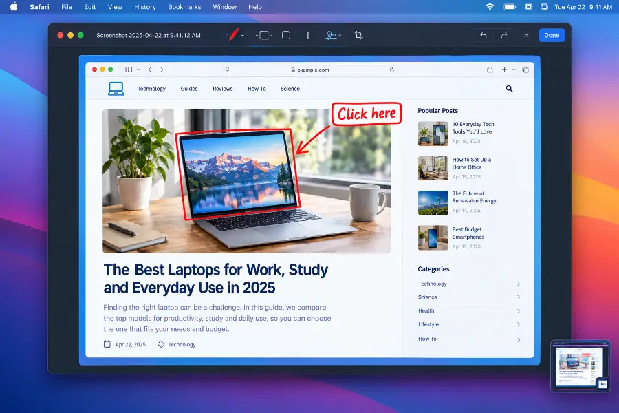This screenshot has height=413, width=619.
Task: Click the tag icon beside Technology
Action: [x=161, y=344]
